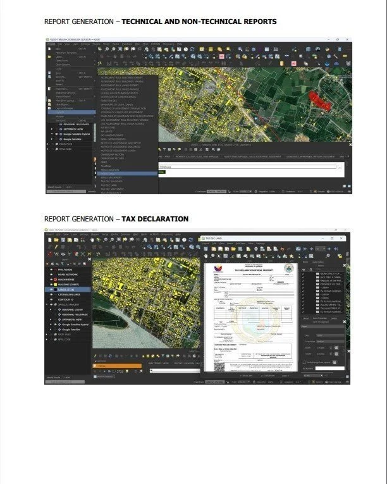
Task: Open atlas feature combo box in layout toolbar
Action: tap(320, 249)
